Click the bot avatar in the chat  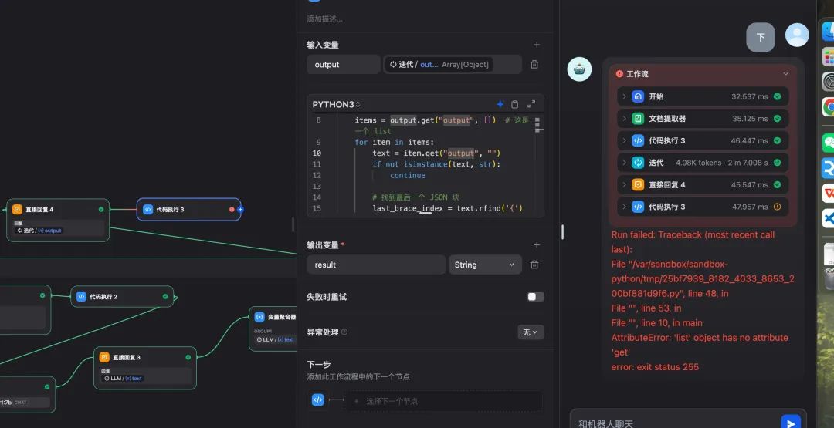[579, 69]
